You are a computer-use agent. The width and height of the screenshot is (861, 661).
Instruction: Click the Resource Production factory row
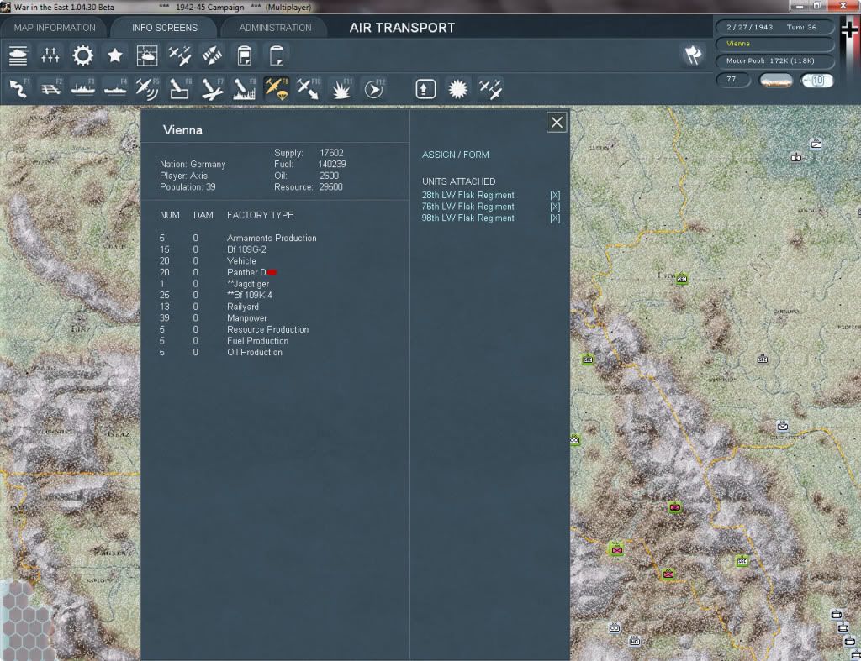point(235,330)
